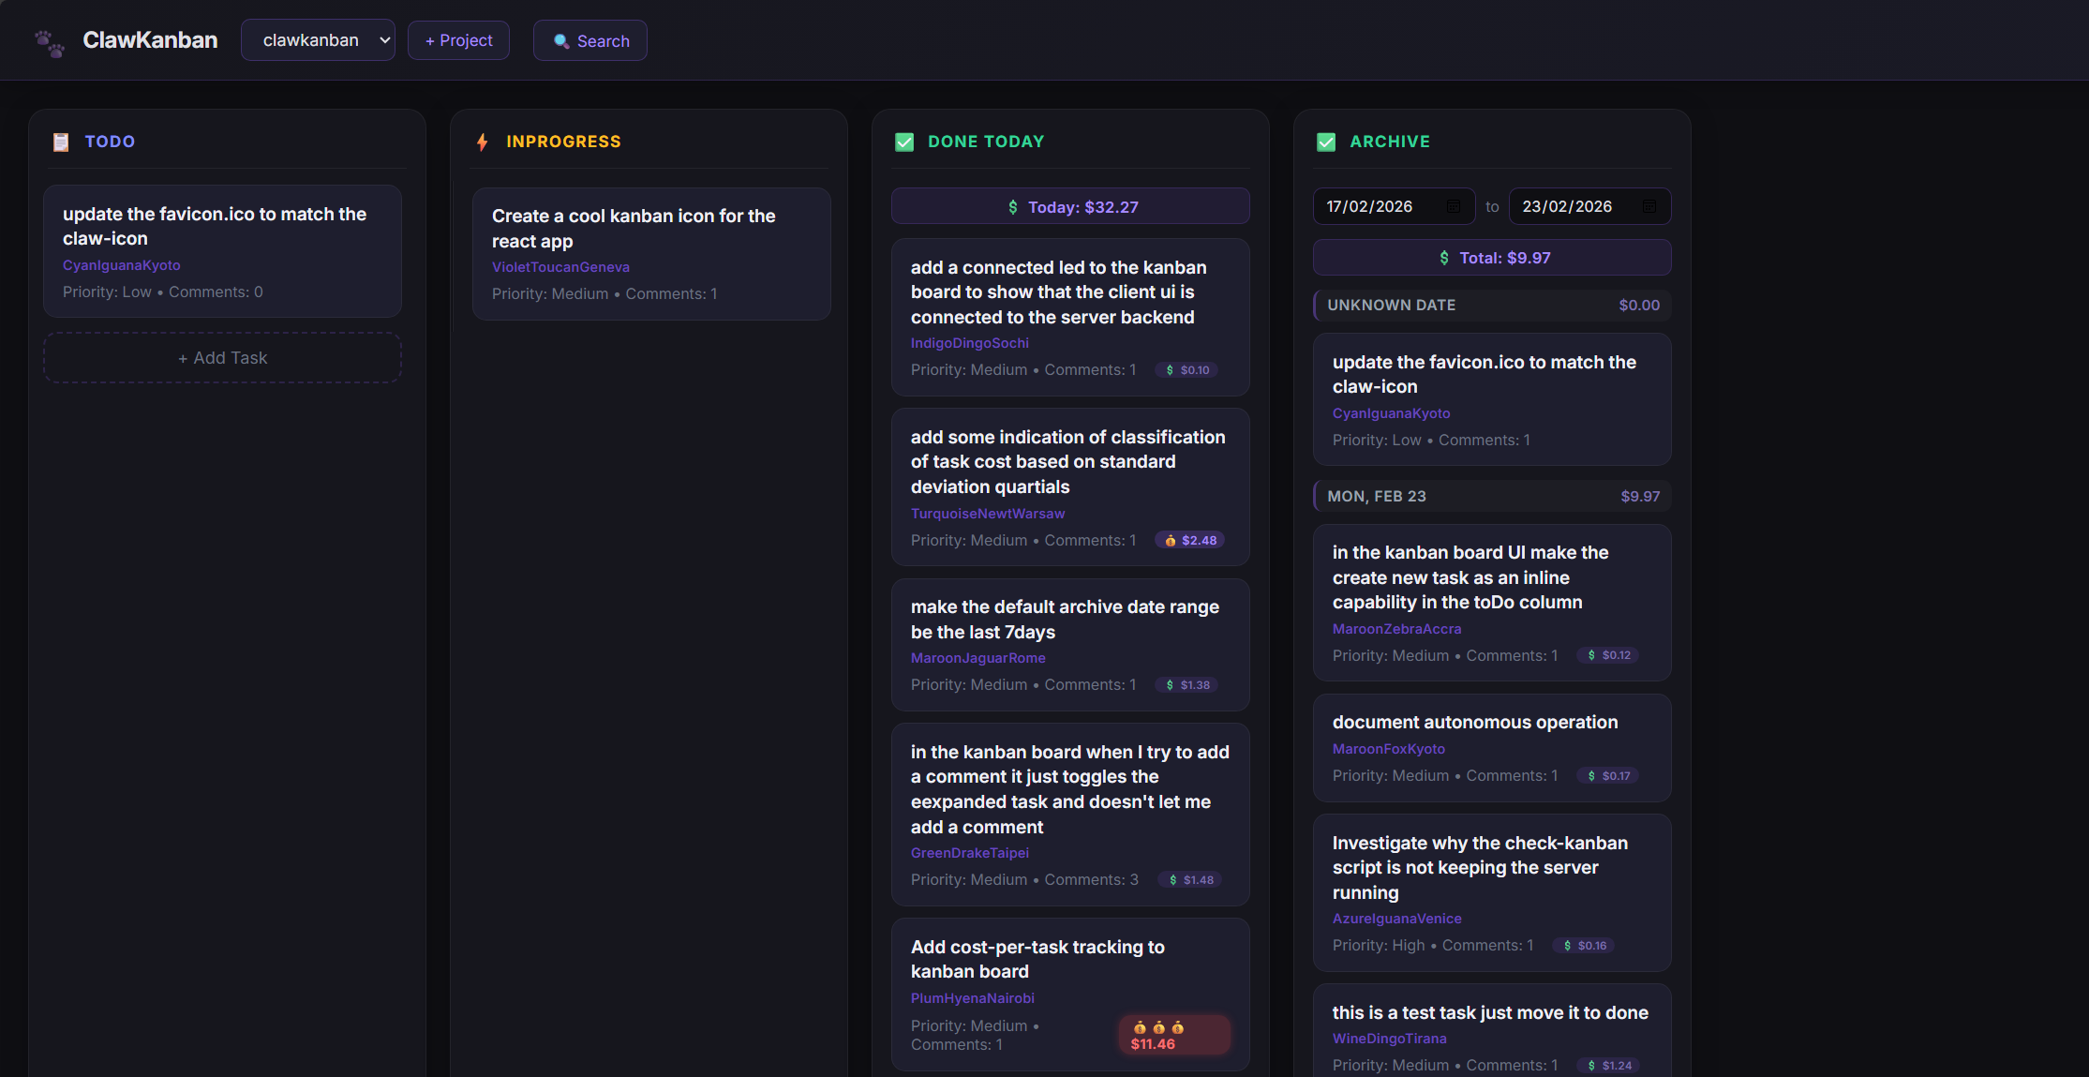The width and height of the screenshot is (2089, 1077).
Task: Click the $1.38 cost badge
Action: point(1187,685)
